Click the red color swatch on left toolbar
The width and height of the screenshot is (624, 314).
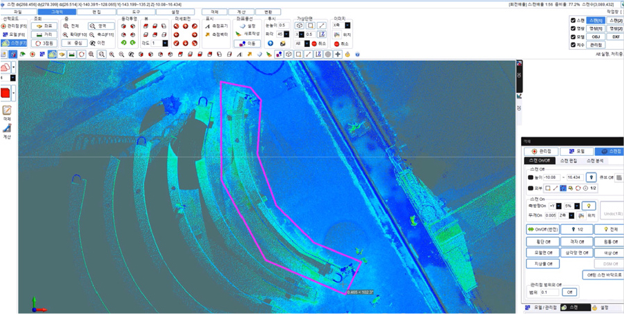point(6,94)
